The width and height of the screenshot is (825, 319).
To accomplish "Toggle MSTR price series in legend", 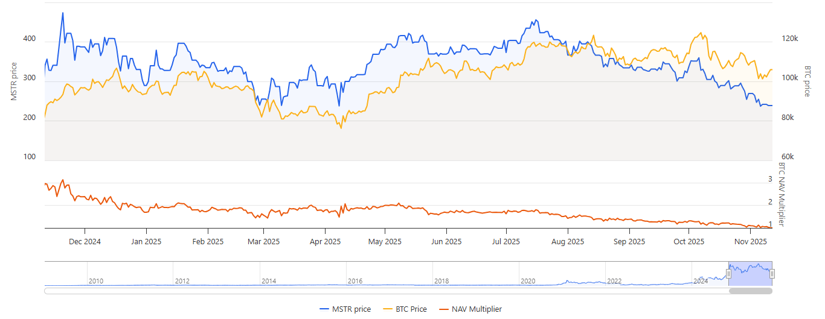I will coord(352,309).
